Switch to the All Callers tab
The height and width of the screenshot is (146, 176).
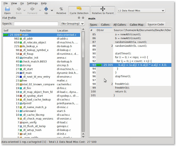(120, 25)
